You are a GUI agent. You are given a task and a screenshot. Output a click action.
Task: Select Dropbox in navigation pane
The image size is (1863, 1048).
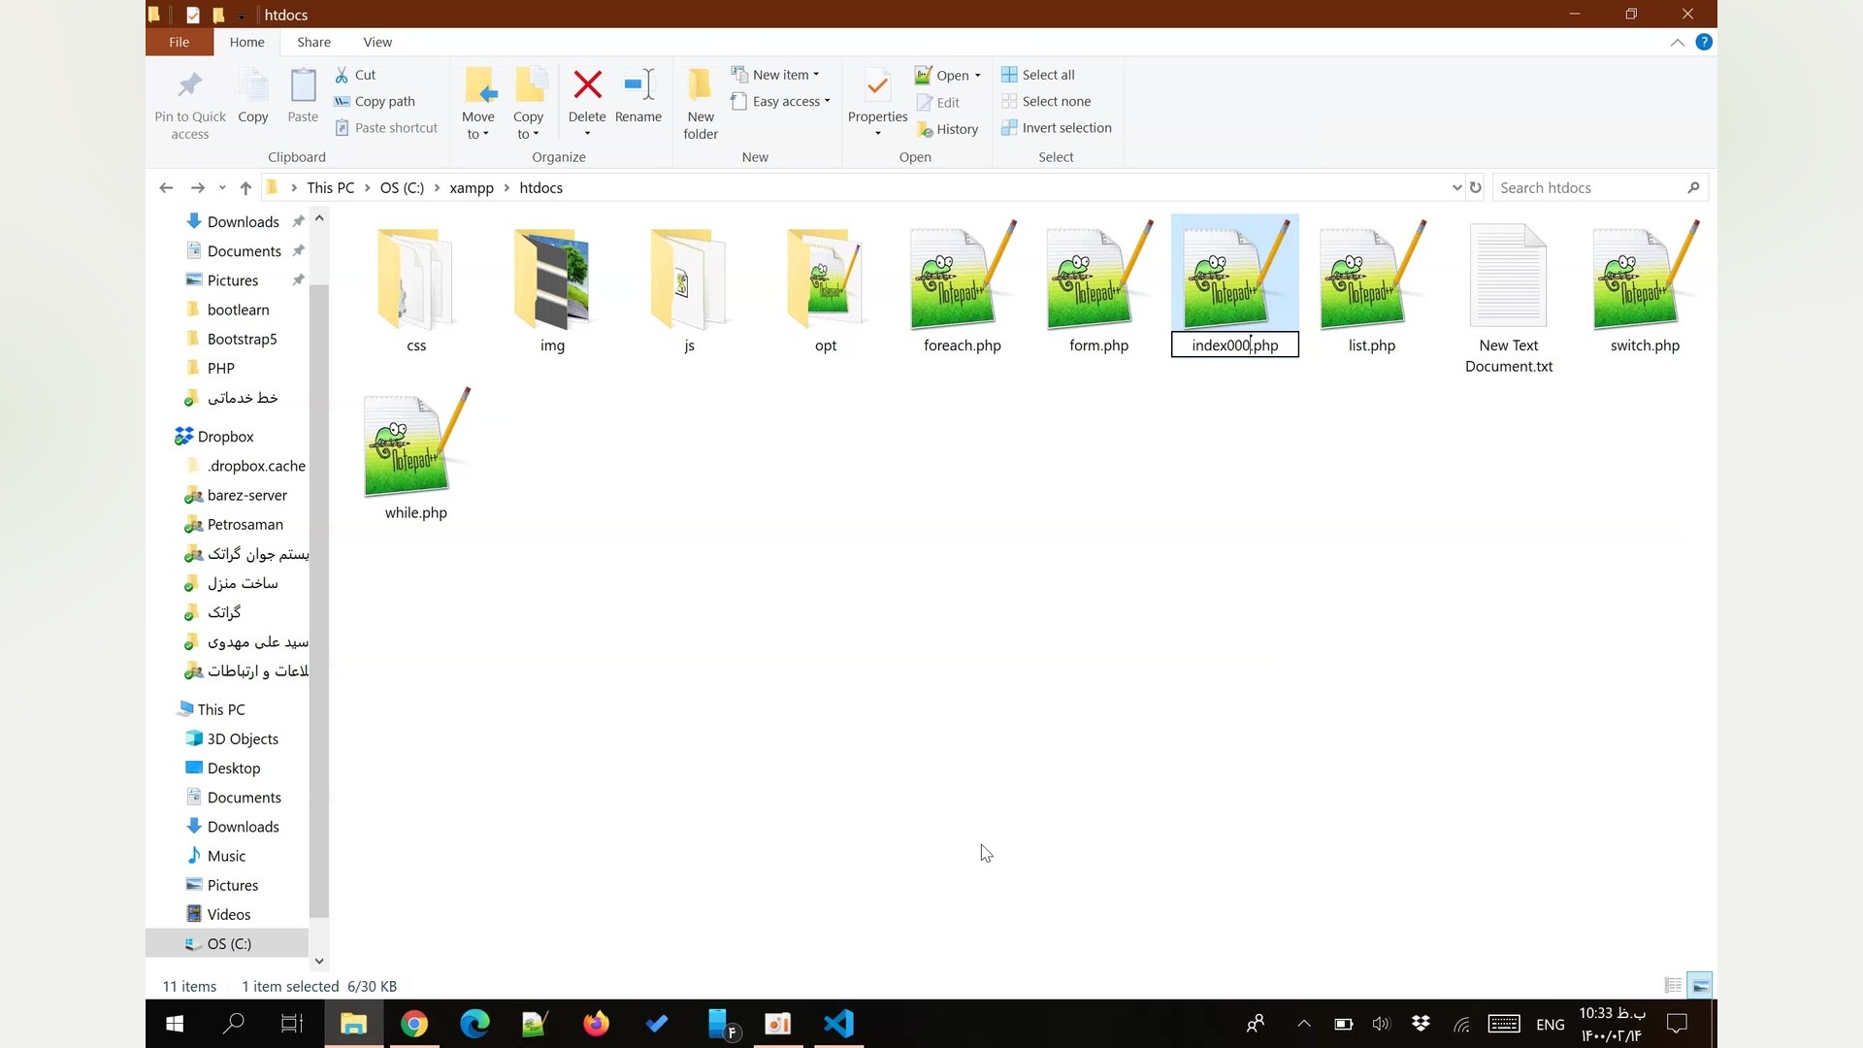tap(225, 437)
